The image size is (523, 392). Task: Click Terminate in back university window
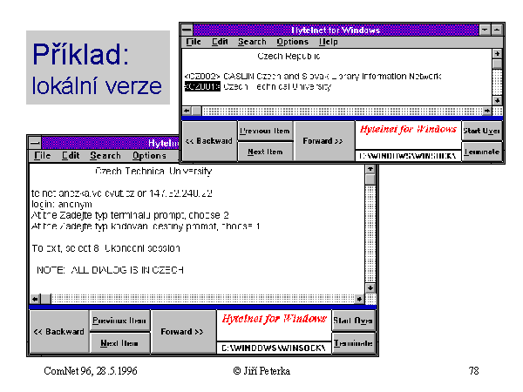(353, 343)
